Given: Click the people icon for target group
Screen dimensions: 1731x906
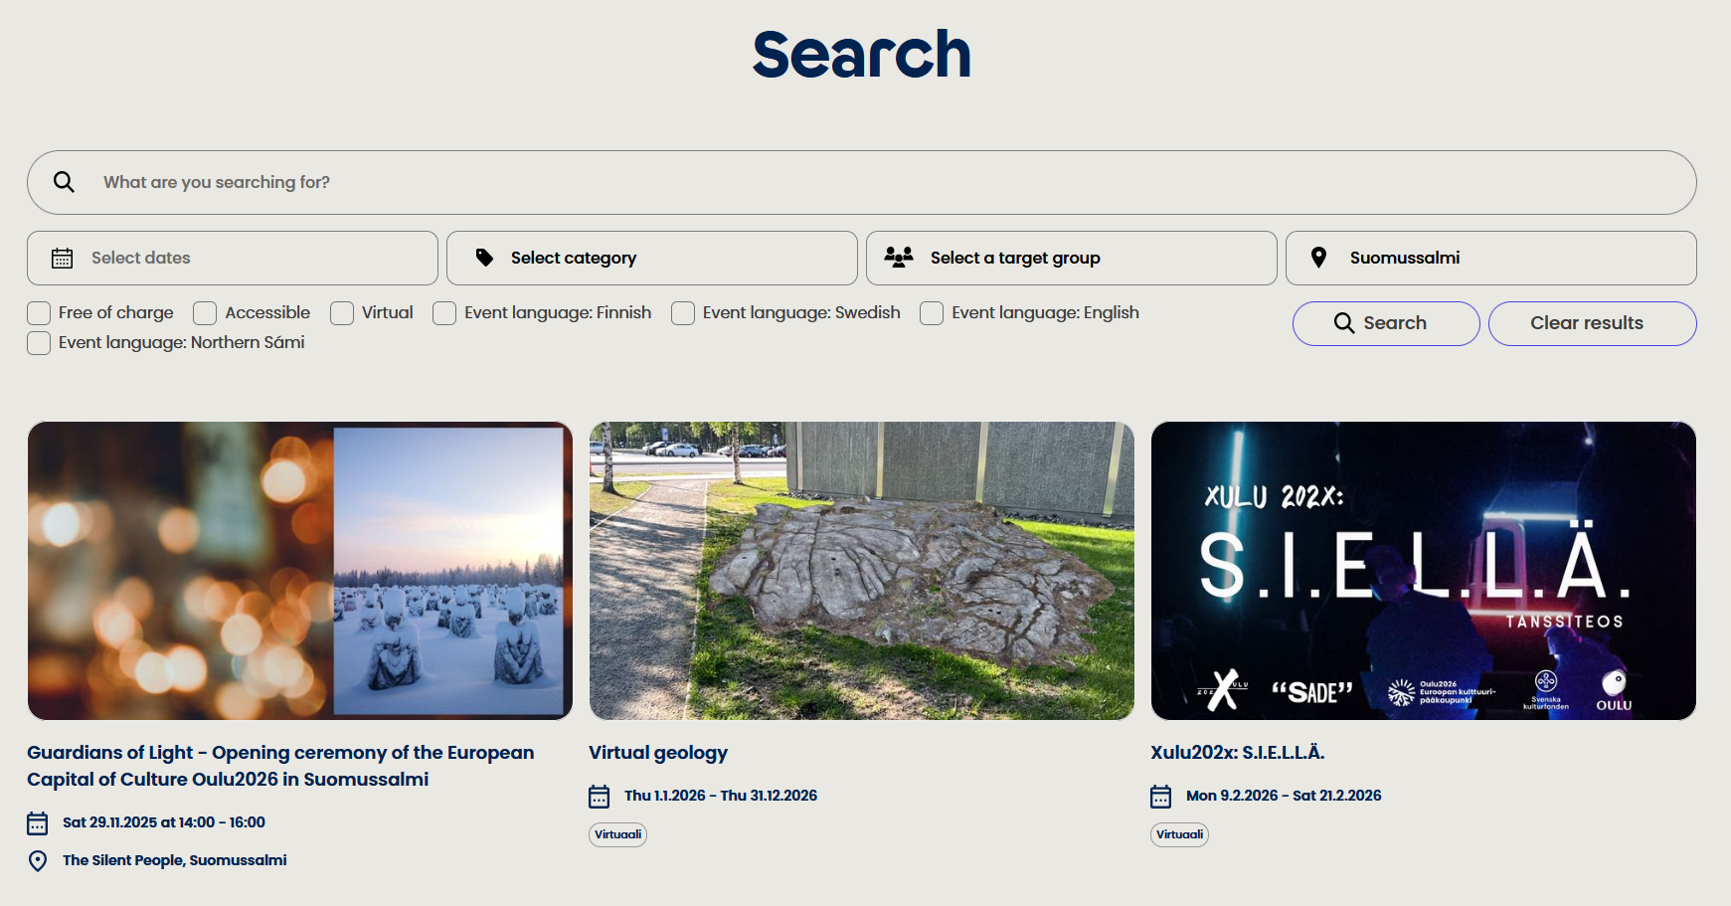Looking at the screenshot, I should (x=899, y=258).
